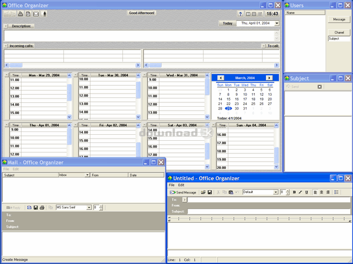Open the mail envelope icon in main toolbar

pos(36,14)
